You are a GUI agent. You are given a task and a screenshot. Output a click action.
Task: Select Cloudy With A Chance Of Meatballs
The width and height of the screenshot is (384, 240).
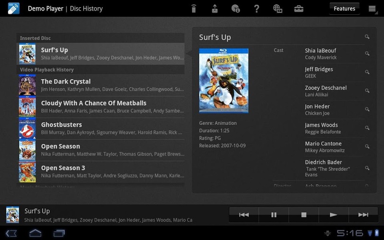point(100,107)
